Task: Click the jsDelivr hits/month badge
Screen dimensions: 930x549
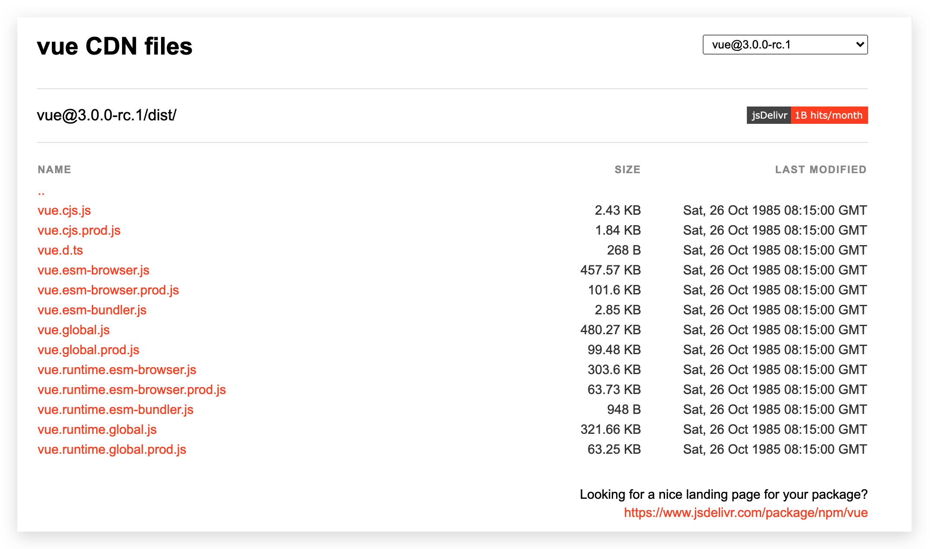Action: [807, 115]
